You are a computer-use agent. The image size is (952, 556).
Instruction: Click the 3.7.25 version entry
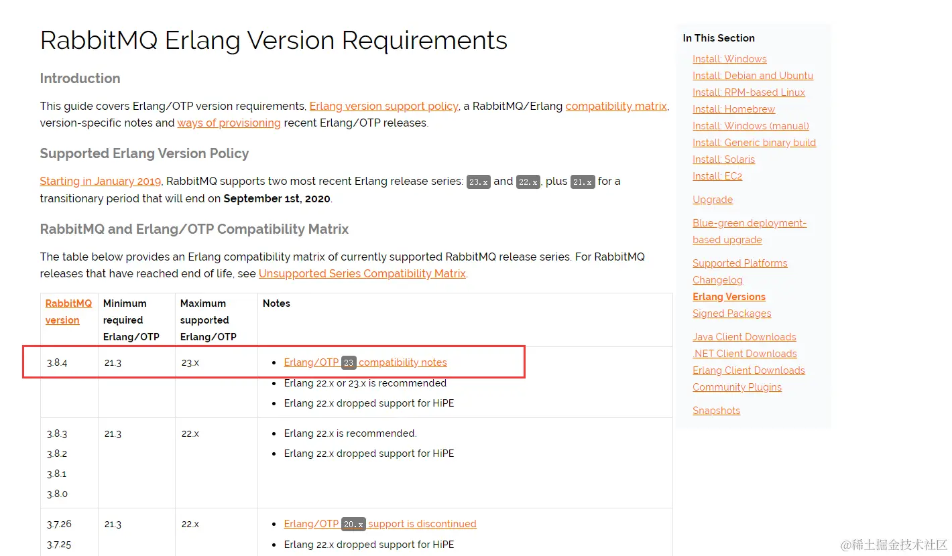point(59,544)
